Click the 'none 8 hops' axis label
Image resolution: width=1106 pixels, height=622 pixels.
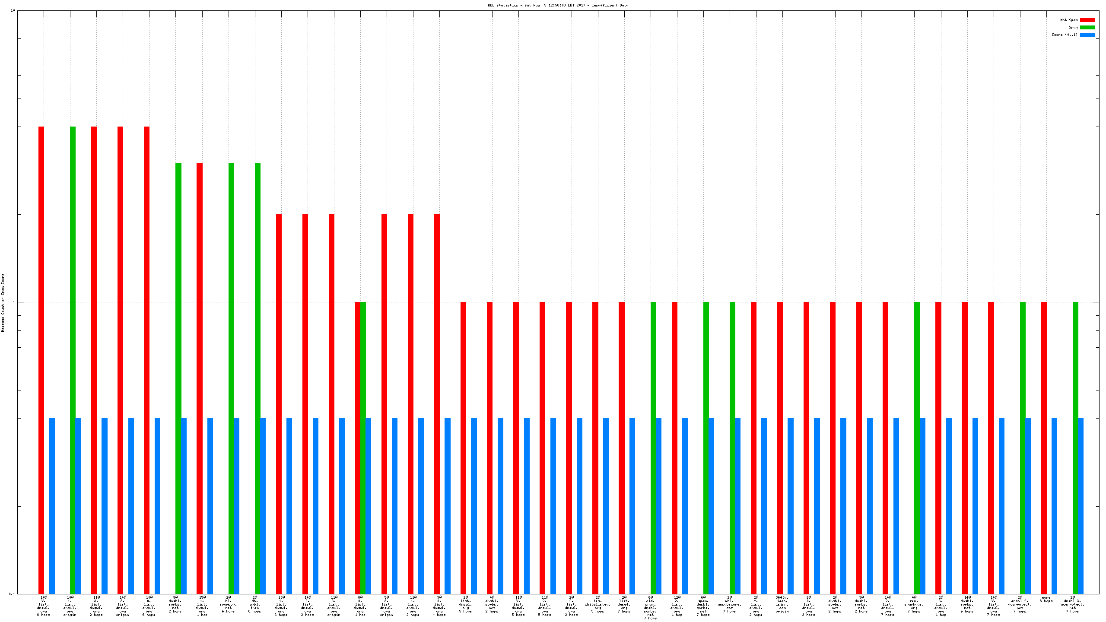pyautogui.click(x=1046, y=599)
